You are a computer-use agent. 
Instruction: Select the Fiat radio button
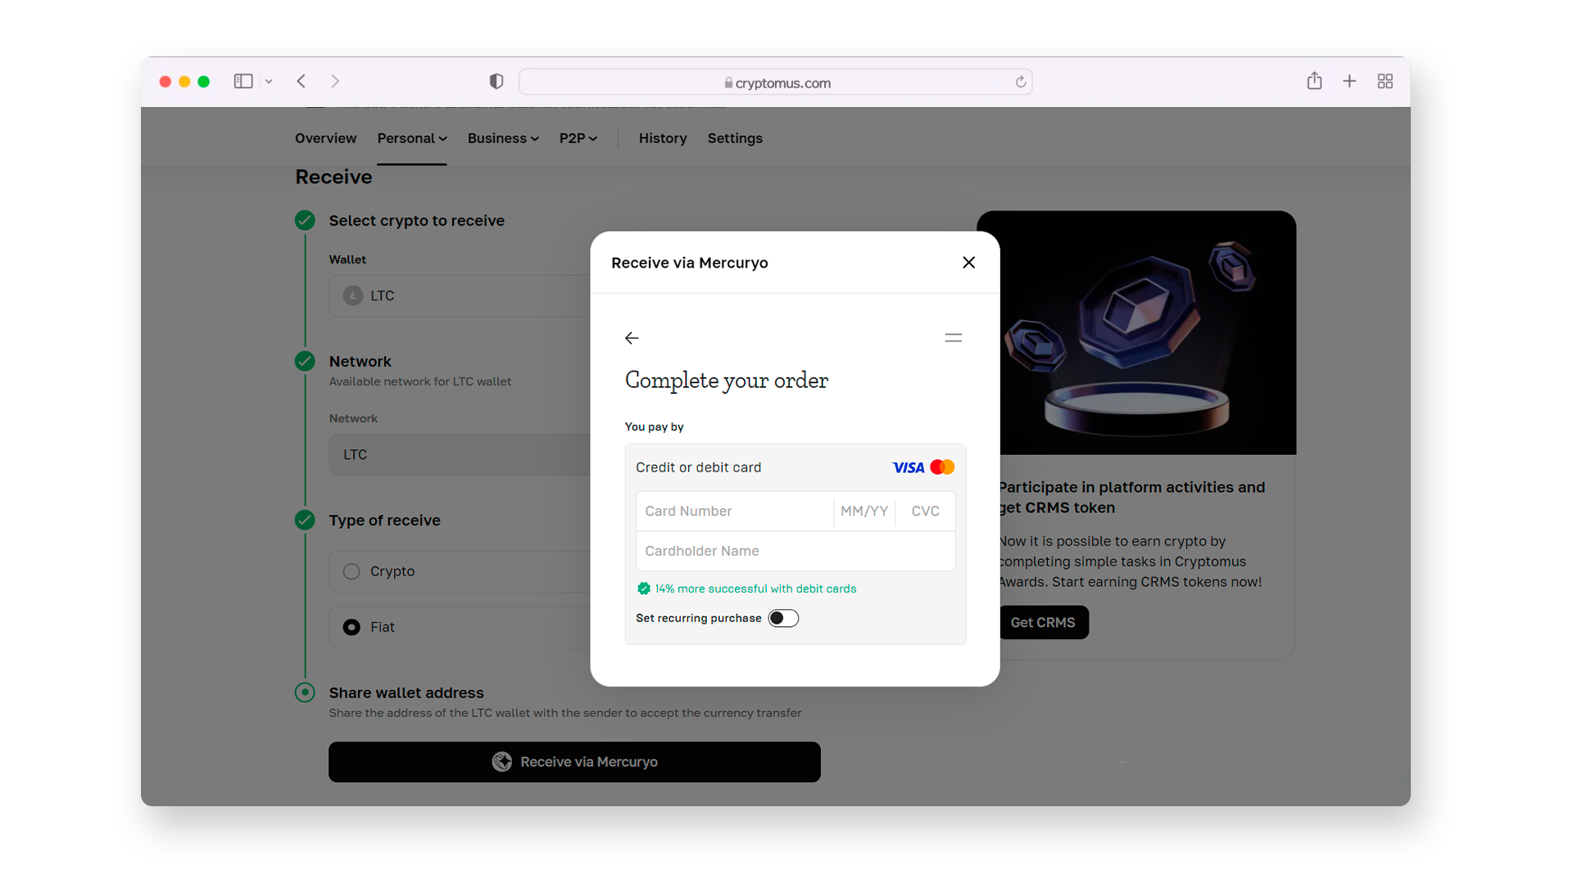coord(350,625)
